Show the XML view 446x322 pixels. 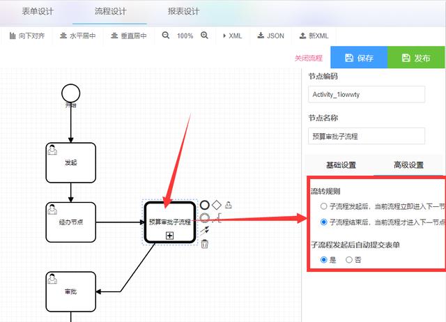tap(232, 36)
